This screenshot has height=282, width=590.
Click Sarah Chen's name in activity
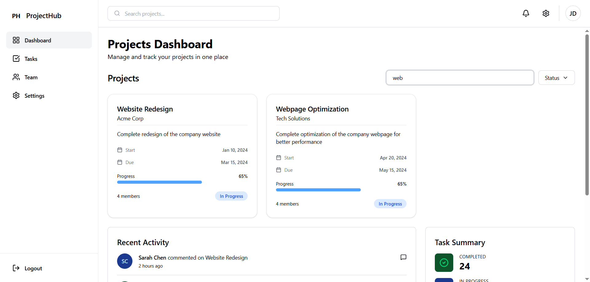coord(152,258)
